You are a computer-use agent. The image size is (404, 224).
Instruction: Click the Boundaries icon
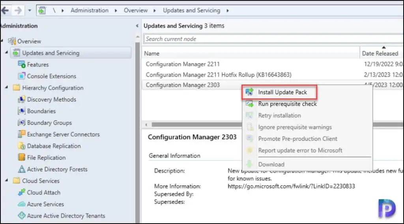(x=22, y=111)
